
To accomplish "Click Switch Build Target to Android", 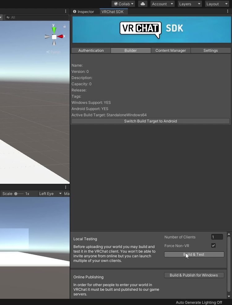I will [x=151, y=121].
